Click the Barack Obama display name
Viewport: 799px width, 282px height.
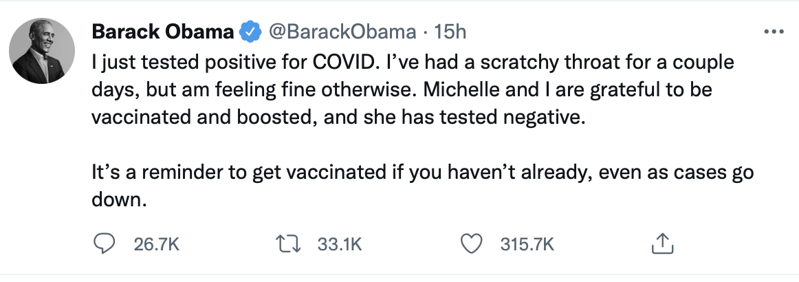point(162,32)
